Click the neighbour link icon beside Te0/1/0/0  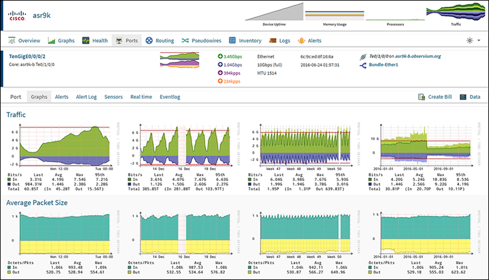(x=362, y=57)
